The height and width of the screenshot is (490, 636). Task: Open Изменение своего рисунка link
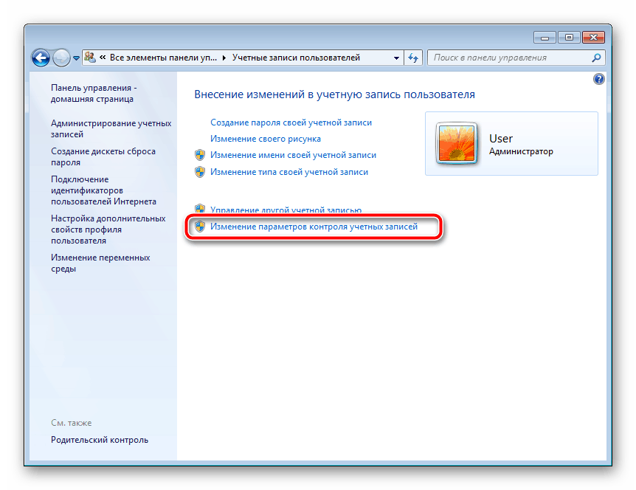pyautogui.click(x=266, y=139)
